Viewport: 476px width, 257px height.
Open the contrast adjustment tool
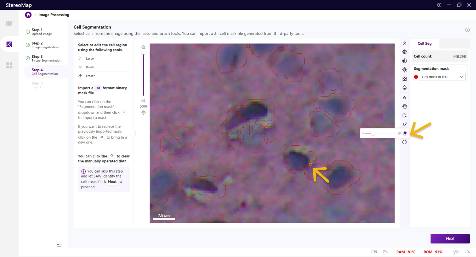pyautogui.click(x=405, y=61)
